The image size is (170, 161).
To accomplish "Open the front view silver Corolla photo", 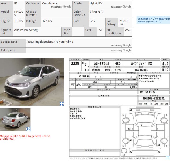I will 32,82.
